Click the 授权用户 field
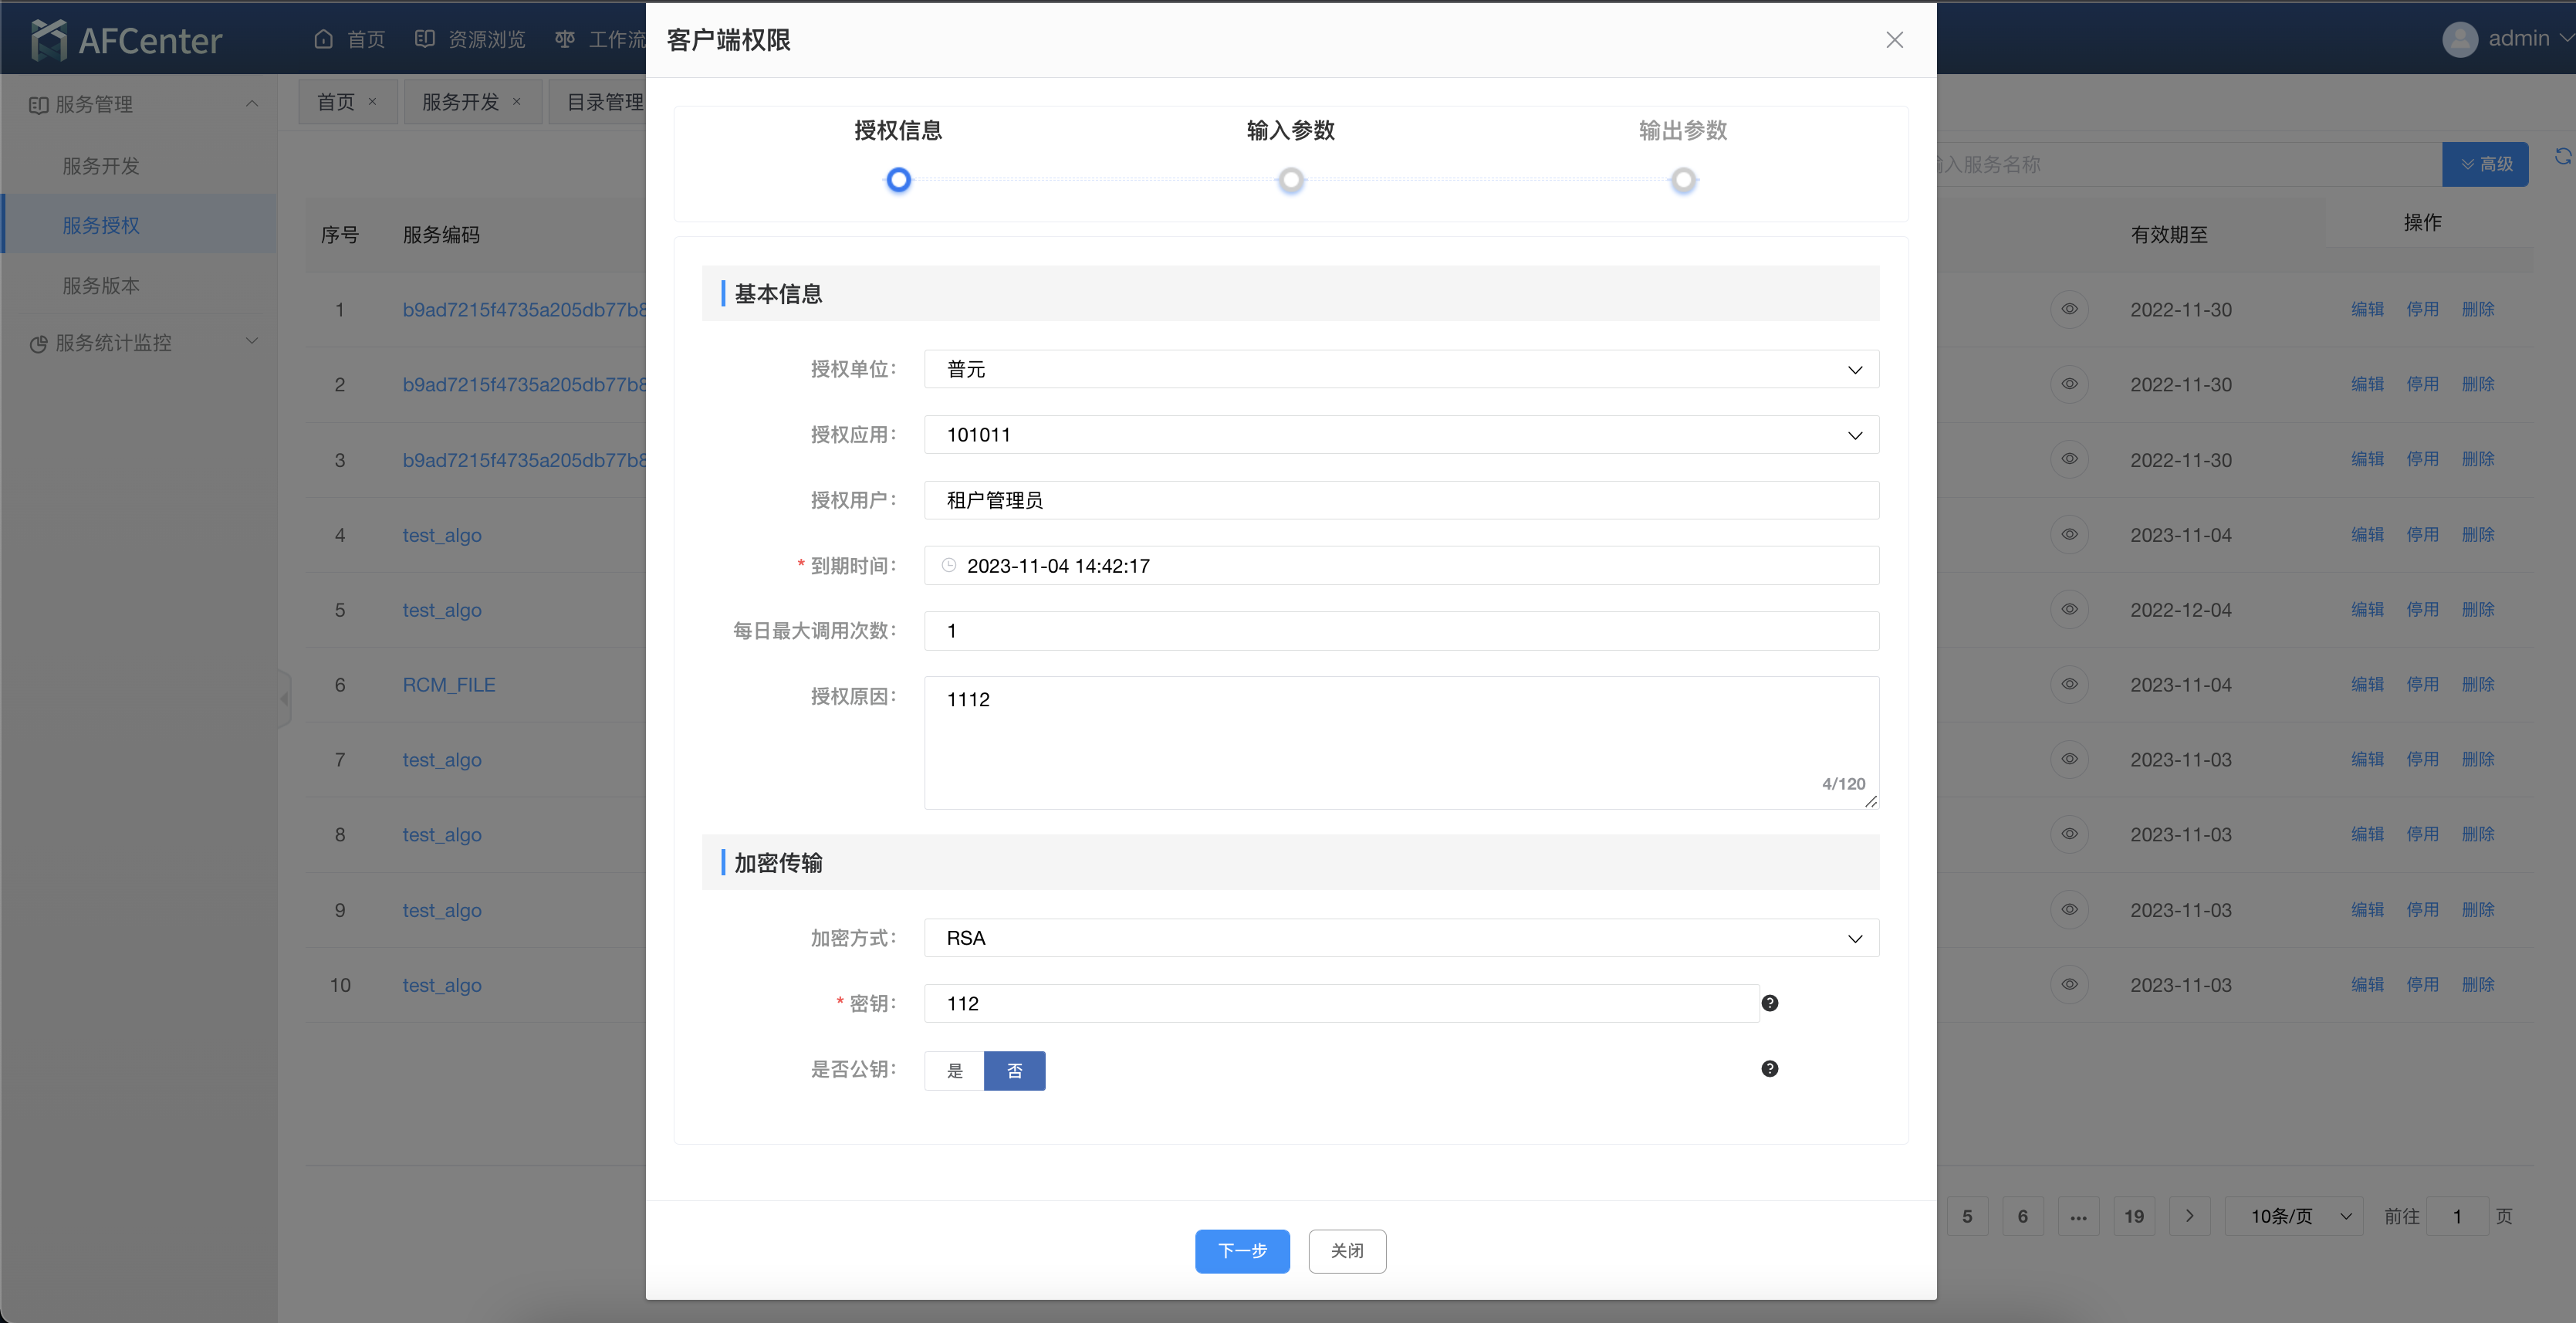 tap(1401, 500)
